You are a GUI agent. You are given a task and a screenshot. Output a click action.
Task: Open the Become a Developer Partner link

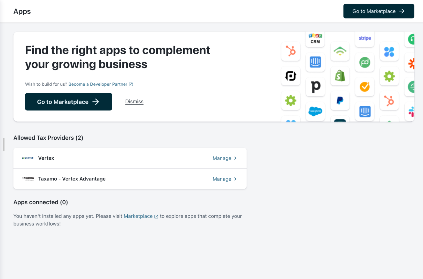[98, 84]
